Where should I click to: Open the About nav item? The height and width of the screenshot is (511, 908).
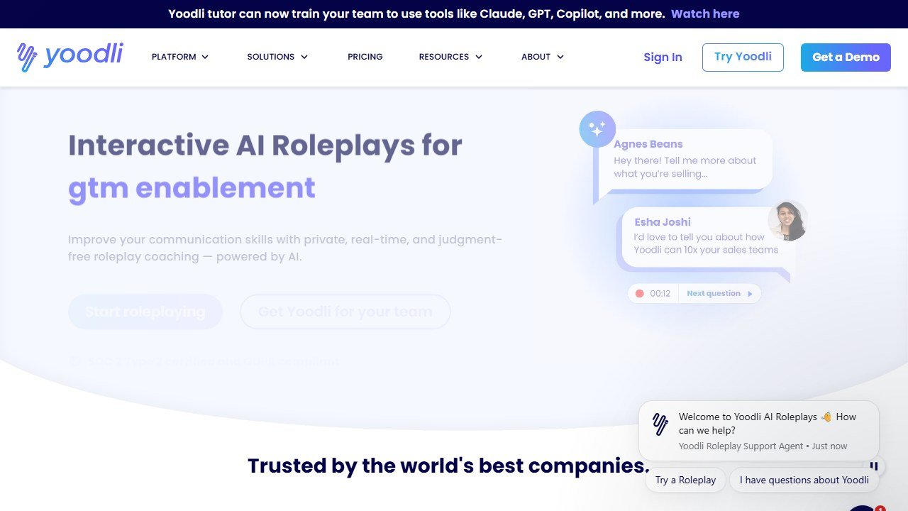(536, 57)
